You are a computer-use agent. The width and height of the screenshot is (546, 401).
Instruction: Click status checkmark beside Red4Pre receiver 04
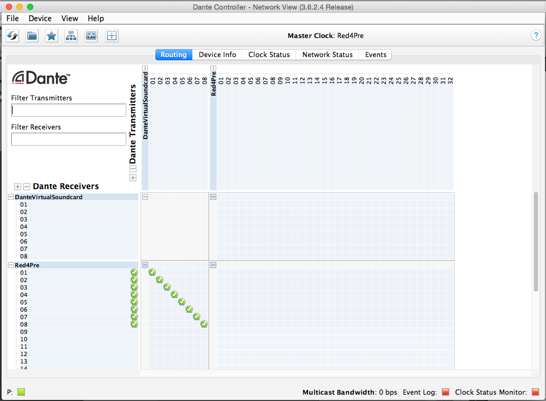[x=134, y=294]
